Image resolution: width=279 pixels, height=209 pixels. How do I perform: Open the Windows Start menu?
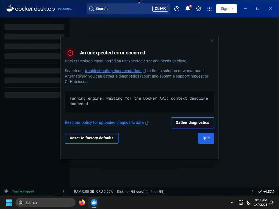pos(9,202)
